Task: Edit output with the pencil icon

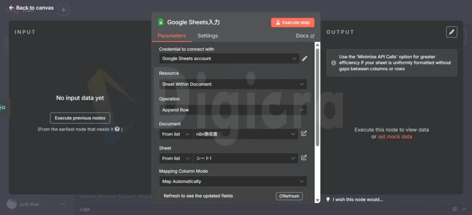Action: click(452, 32)
